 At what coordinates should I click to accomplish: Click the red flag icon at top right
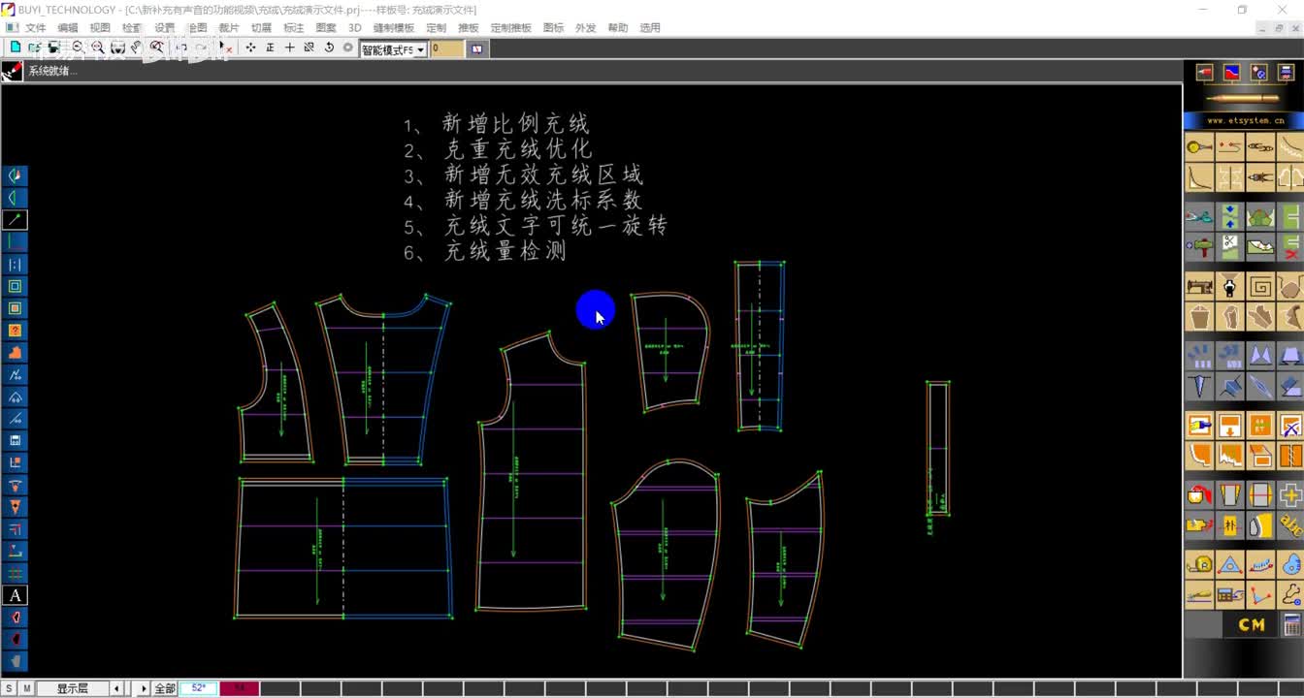point(1204,73)
